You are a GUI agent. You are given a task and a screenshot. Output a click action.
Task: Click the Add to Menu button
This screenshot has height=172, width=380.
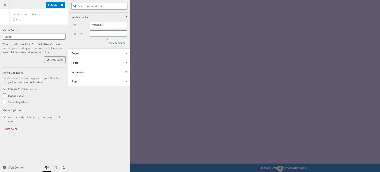tap(117, 42)
